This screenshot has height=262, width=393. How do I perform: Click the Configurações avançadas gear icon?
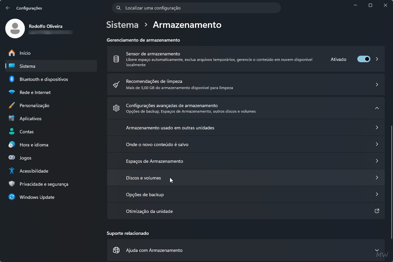coord(116,108)
